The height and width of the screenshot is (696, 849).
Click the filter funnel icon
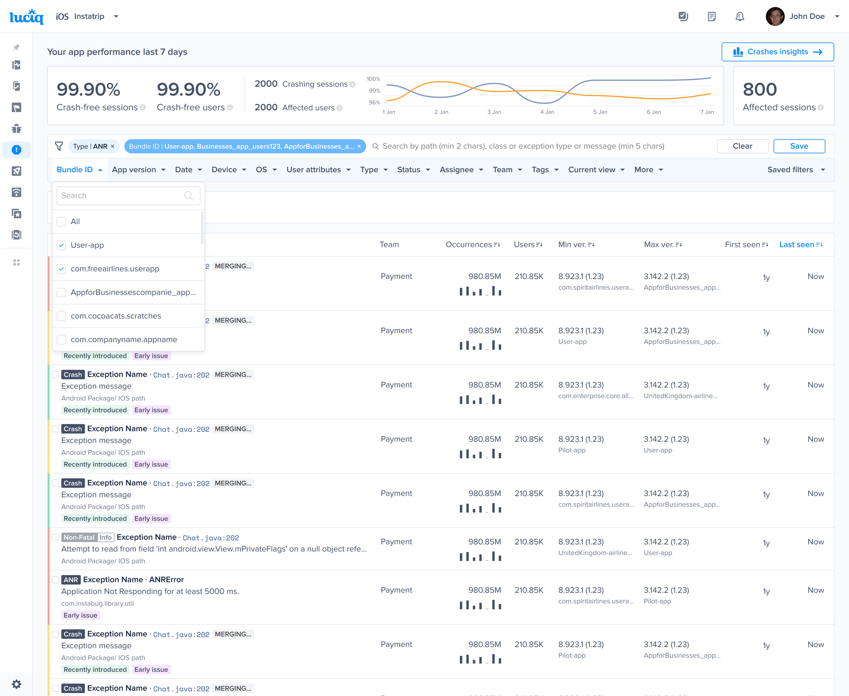click(59, 146)
